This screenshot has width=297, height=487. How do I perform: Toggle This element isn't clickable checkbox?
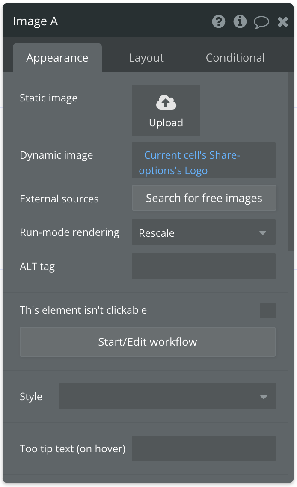[268, 311]
